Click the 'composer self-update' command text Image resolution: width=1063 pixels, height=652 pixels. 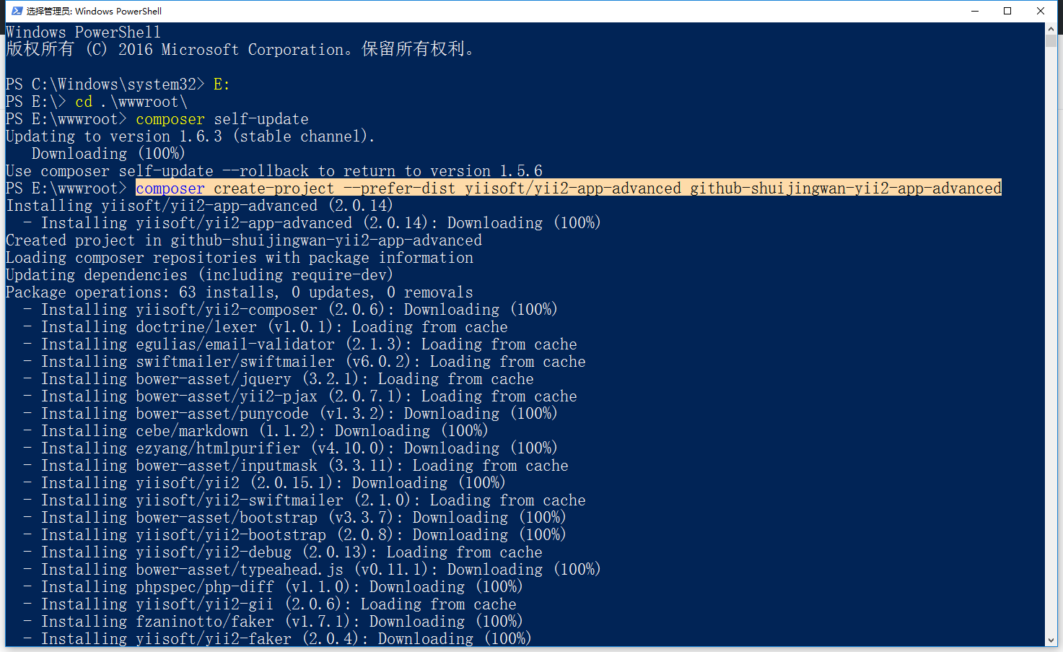(222, 119)
